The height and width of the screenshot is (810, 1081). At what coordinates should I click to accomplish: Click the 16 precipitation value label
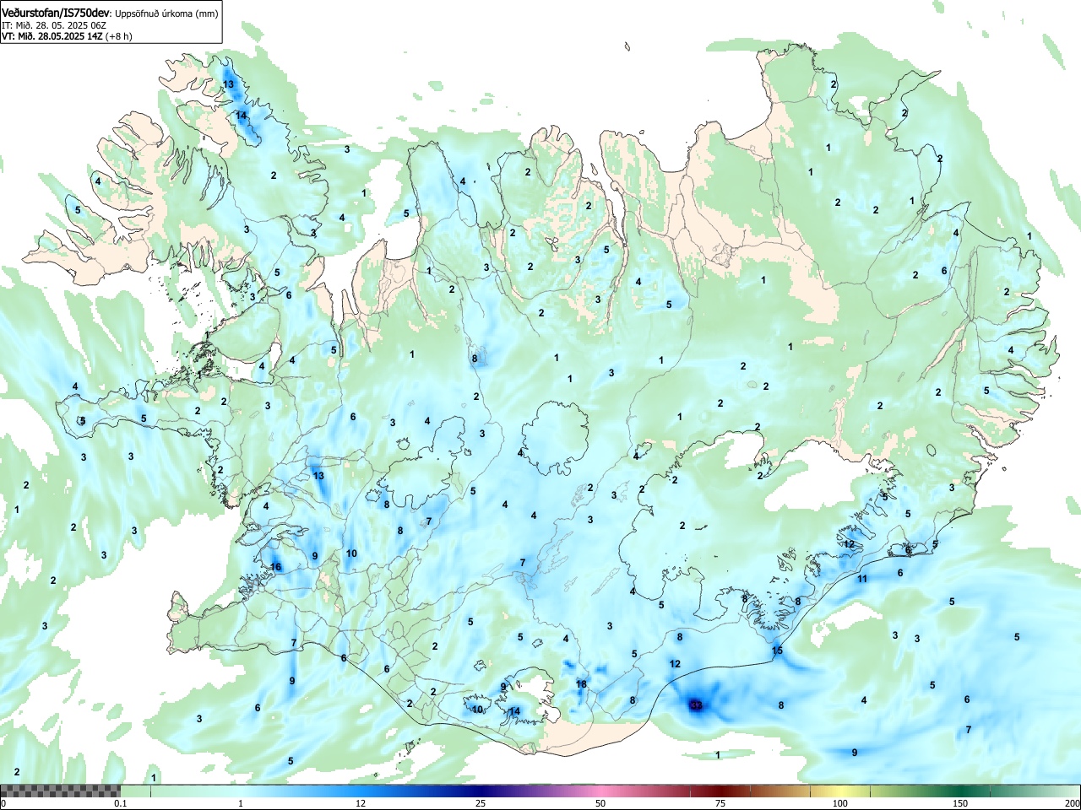pos(275,567)
